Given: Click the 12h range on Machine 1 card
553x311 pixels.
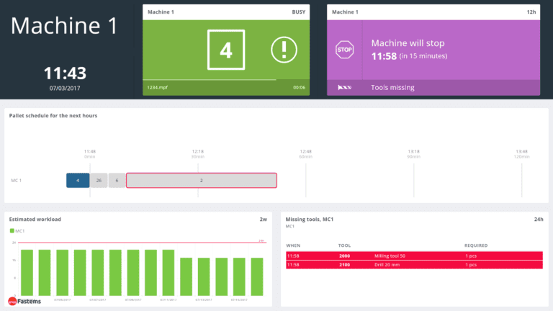Looking at the screenshot, I should tap(531, 12).
